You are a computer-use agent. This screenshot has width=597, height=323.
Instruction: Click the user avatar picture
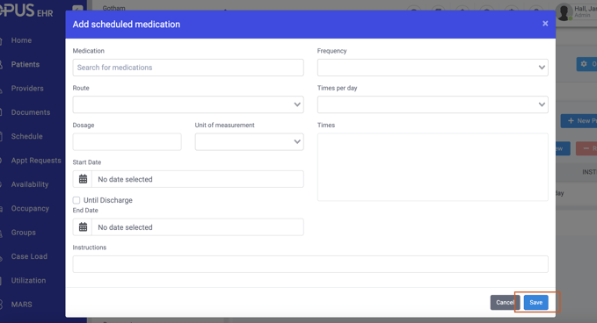(564, 11)
